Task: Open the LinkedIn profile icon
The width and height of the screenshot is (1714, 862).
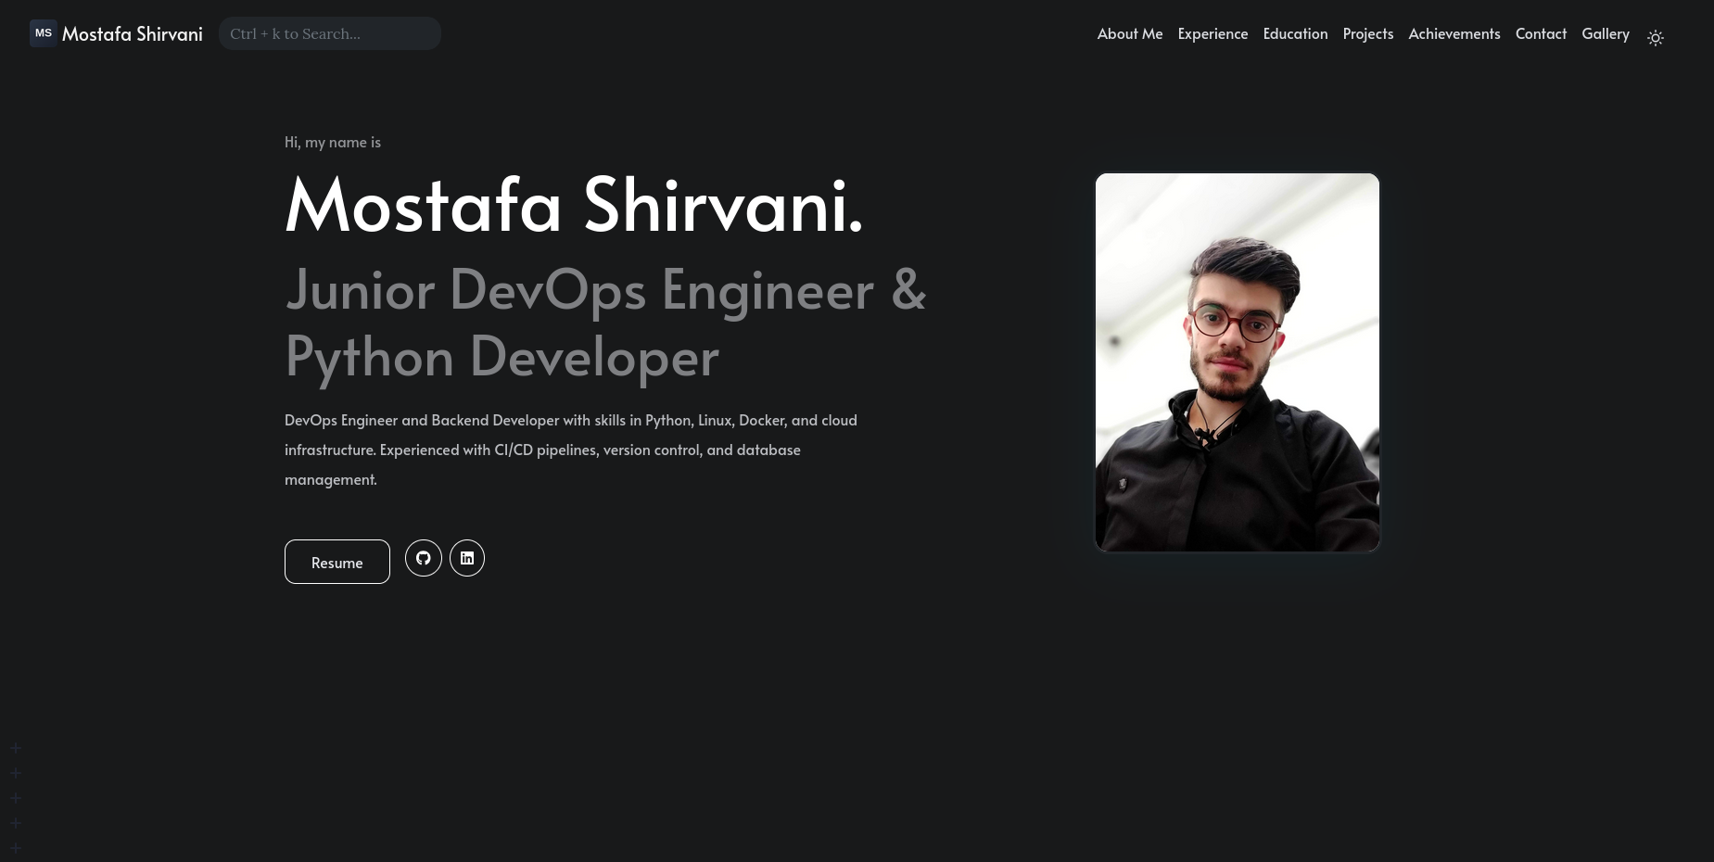Action: click(x=467, y=558)
